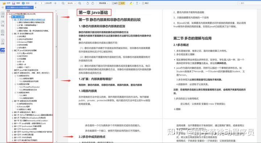The height and width of the screenshot is (143, 261).
Task: Go to previous page with left arrow
Action: point(36,3)
